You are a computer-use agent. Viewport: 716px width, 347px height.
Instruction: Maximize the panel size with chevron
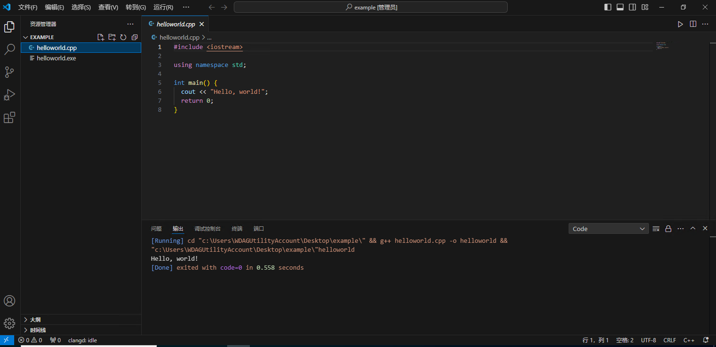[x=693, y=228]
